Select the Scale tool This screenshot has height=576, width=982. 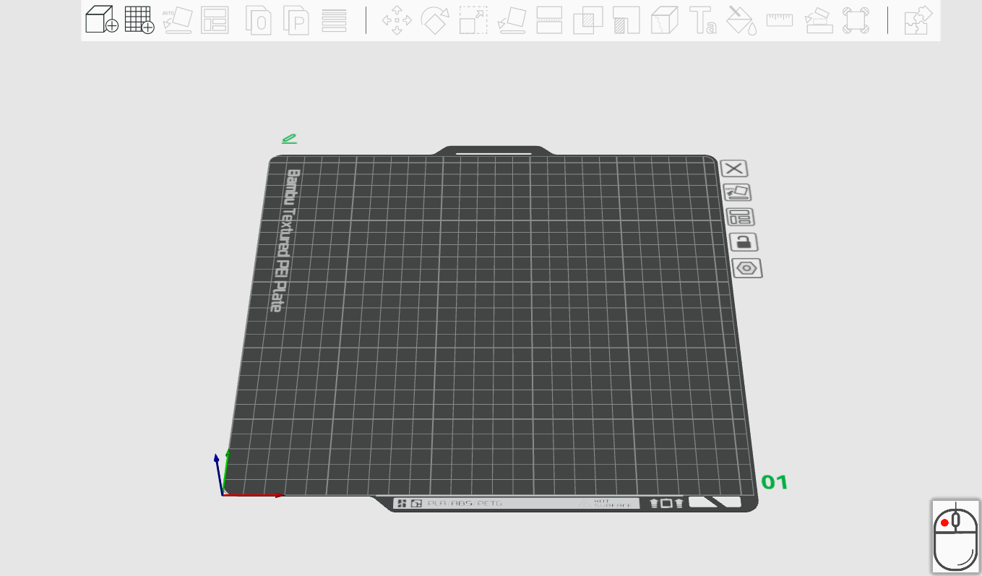[x=473, y=20]
